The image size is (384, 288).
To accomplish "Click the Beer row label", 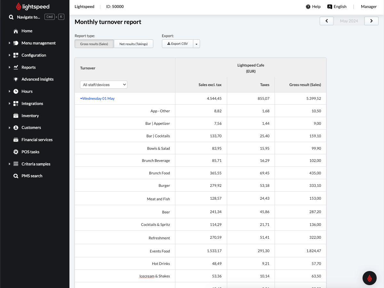I will point(166,212).
